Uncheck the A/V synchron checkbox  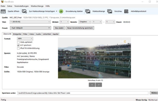[18, 45]
